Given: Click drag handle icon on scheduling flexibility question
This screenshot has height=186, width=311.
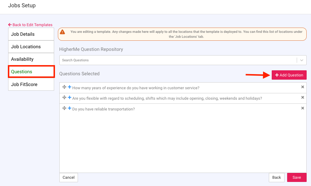Looking at the screenshot, I should (x=64, y=98).
